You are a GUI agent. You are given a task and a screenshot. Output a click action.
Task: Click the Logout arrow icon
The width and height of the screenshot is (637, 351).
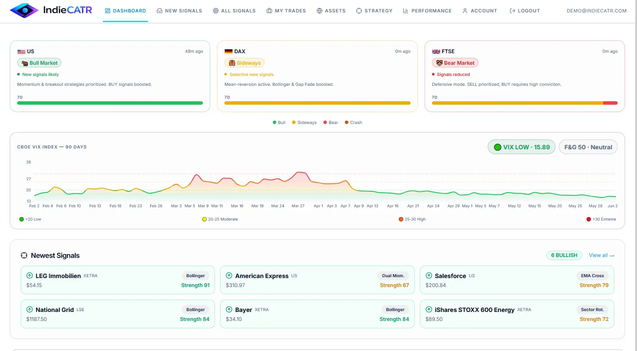pos(512,11)
